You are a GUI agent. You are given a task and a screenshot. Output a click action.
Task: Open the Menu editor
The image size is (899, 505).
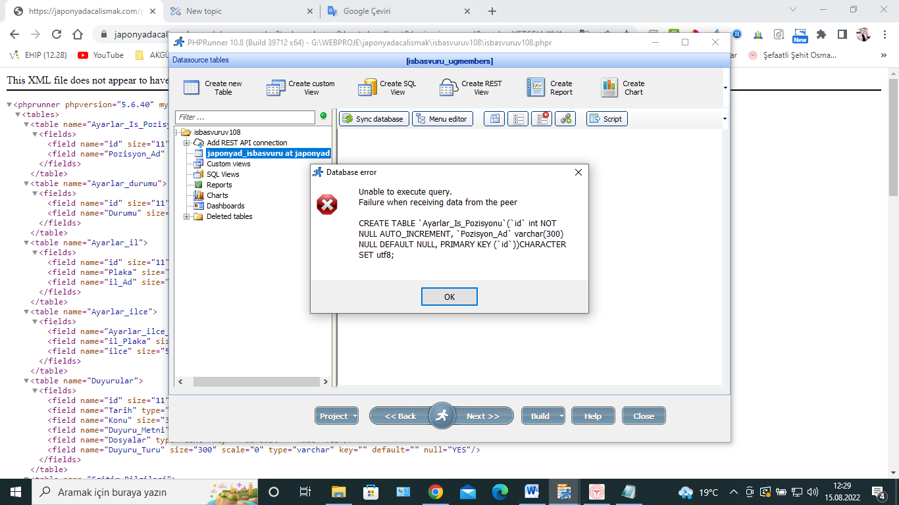tap(442, 119)
